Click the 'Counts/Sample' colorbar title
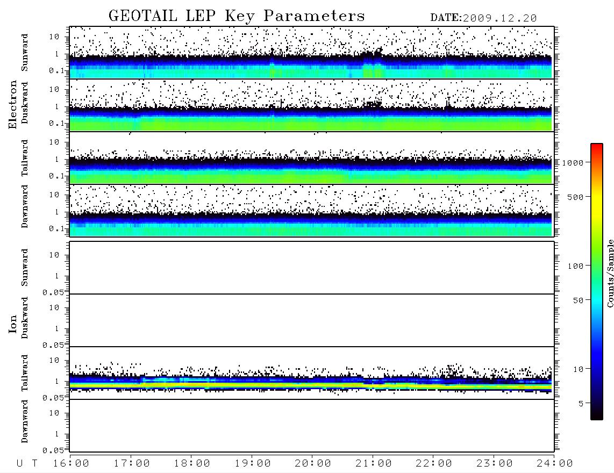614x473 pixels. point(610,273)
